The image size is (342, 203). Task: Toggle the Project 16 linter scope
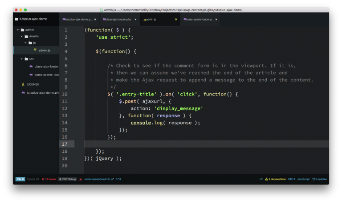[x=33, y=179]
